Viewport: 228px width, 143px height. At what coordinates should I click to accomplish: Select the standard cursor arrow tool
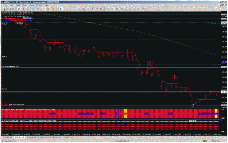tap(60, 9)
